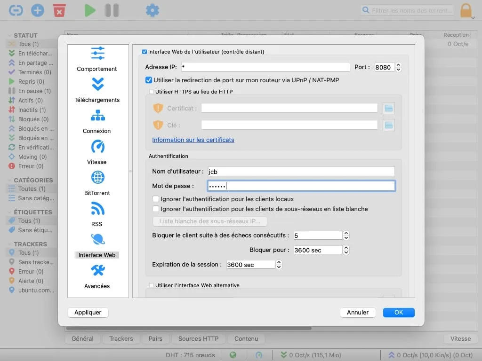This screenshot has width=482, height=361.
Task: Click the session expiration stepper arrows
Action: [279, 264]
